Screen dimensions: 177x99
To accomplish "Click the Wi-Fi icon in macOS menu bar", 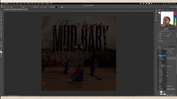I will click(157, 4).
